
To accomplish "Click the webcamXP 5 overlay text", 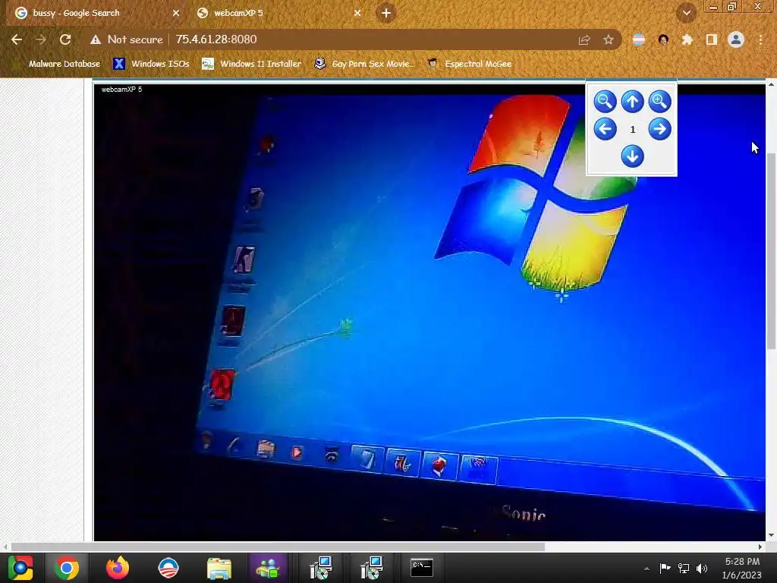I will 122,90.
